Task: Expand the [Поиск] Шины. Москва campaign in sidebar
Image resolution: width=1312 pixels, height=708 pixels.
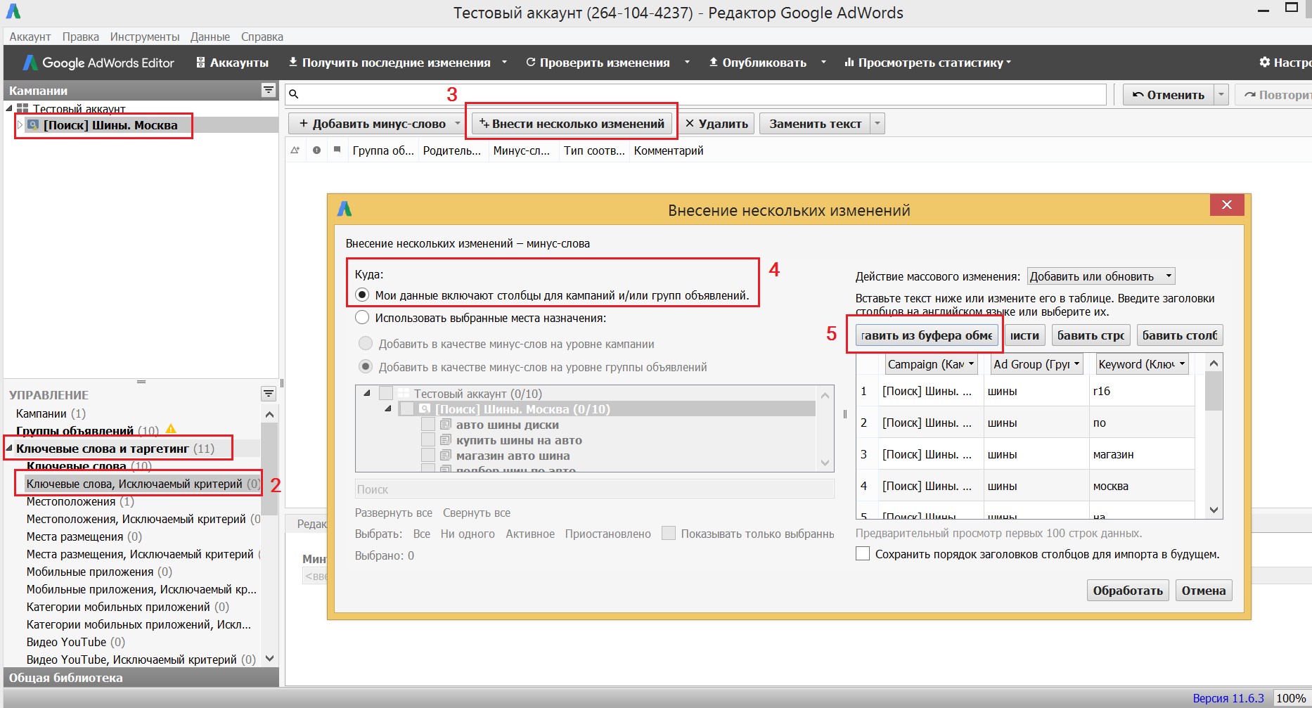Action: [20, 124]
